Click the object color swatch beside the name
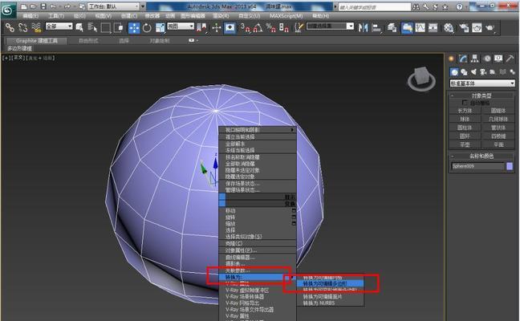The width and height of the screenshot is (520, 321). click(510, 166)
